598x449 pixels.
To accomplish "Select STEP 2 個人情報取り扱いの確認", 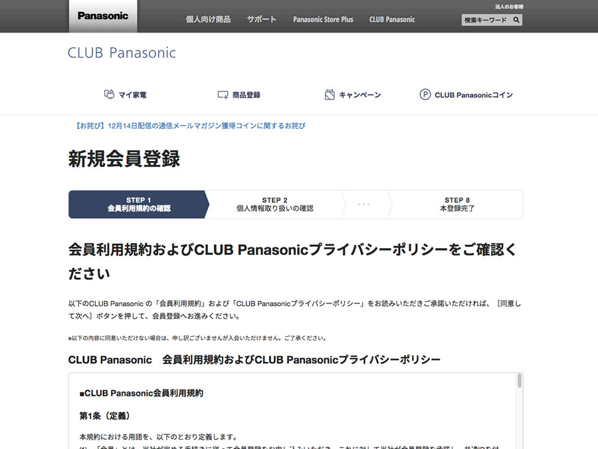I will click(x=274, y=204).
